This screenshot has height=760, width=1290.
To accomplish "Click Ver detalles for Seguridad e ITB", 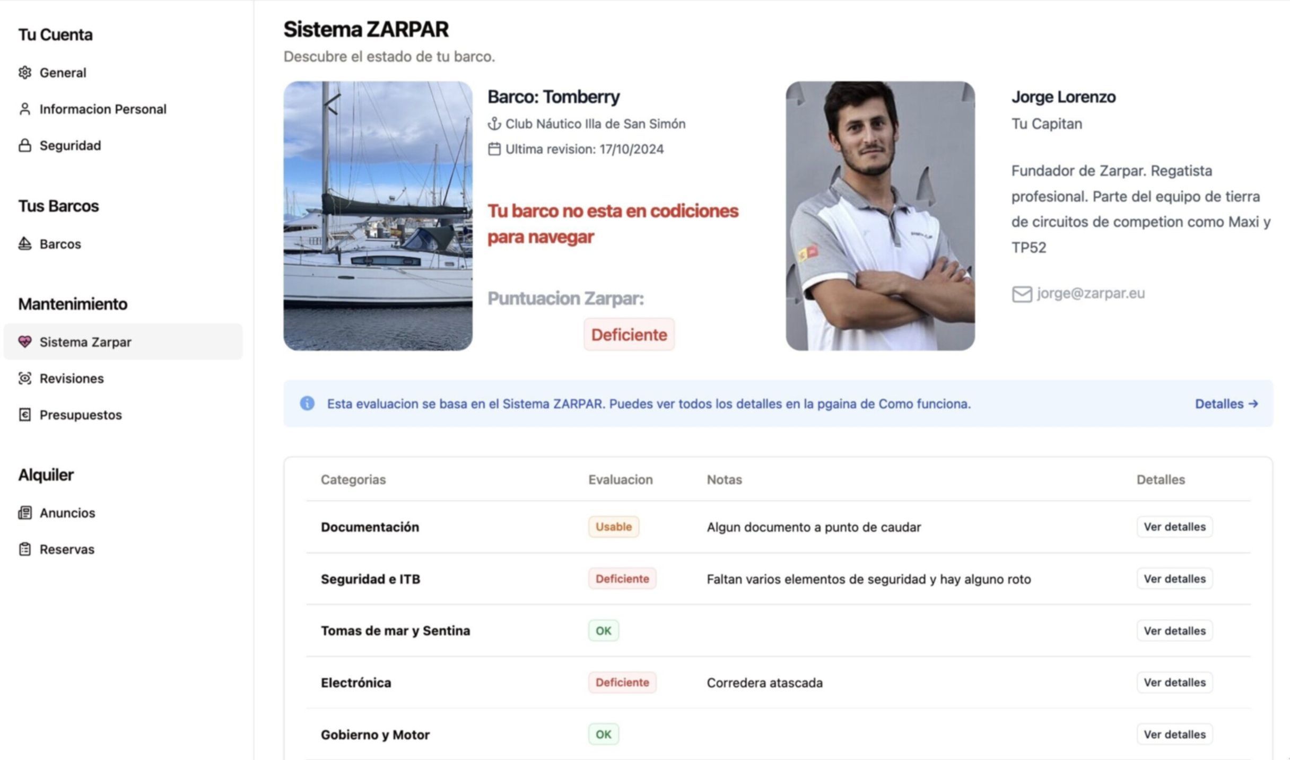I will click(1175, 579).
